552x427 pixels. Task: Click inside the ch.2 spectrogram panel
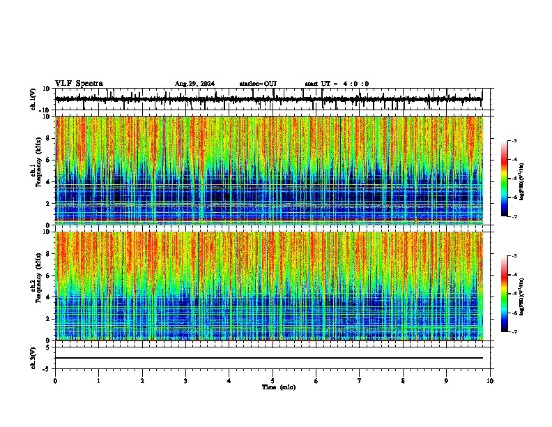click(x=269, y=286)
